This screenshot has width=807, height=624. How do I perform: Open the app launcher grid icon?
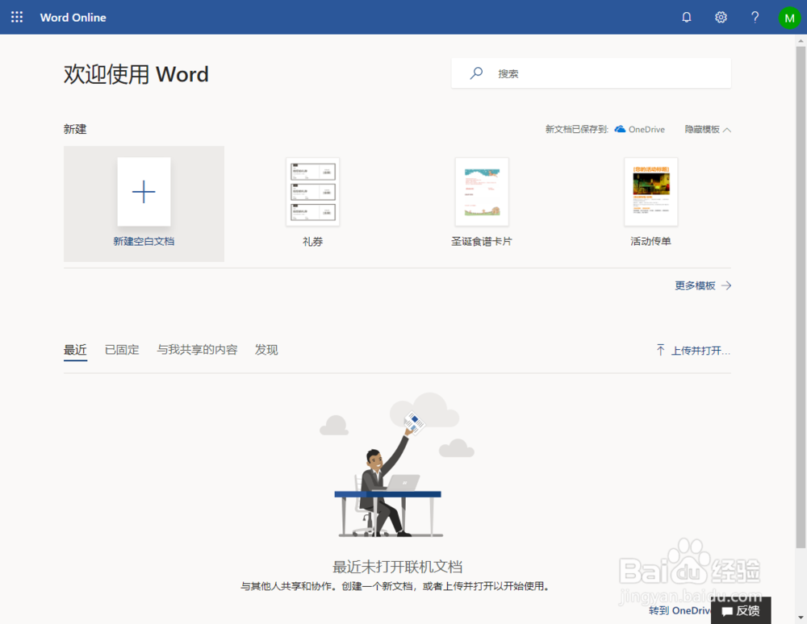[x=17, y=17]
